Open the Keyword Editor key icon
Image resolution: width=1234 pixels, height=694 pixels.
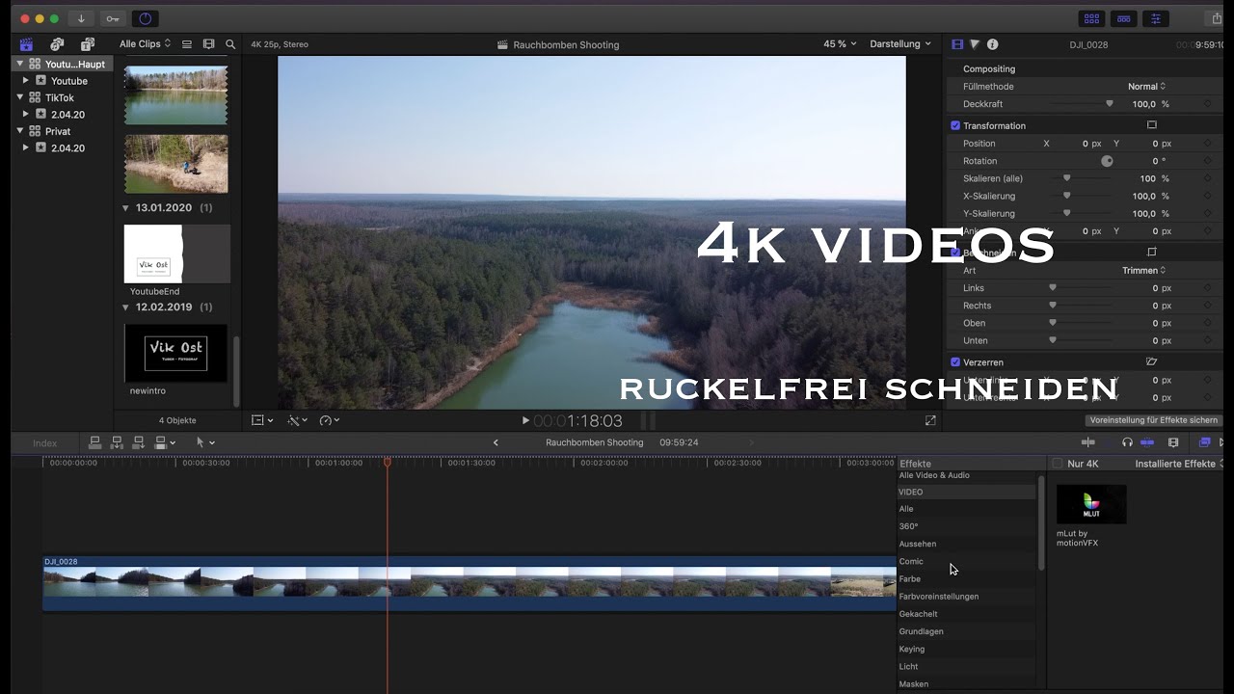tap(113, 18)
